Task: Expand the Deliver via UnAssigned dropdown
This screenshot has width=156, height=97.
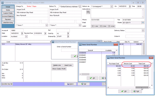Action: 112,6
